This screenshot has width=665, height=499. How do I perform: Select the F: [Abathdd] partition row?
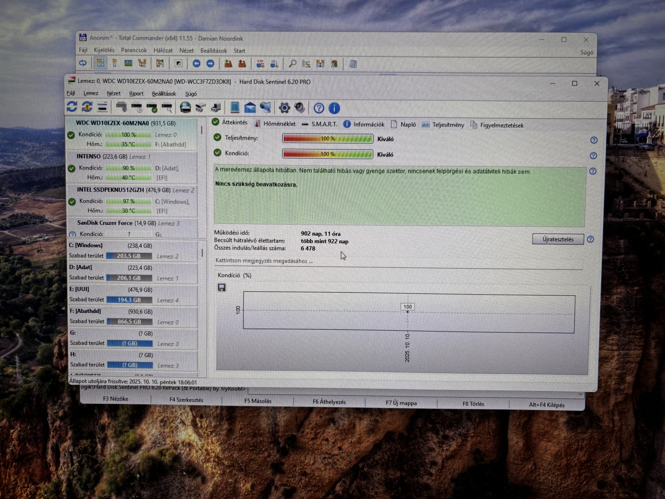[x=134, y=316]
